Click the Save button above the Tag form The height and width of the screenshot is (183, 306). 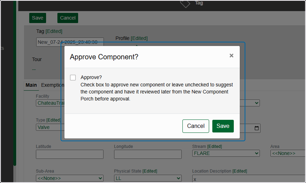[x=37, y=18]
